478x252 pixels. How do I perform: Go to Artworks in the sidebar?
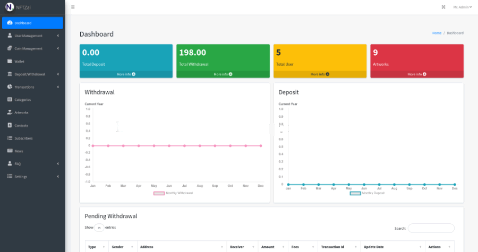[21, 112]
